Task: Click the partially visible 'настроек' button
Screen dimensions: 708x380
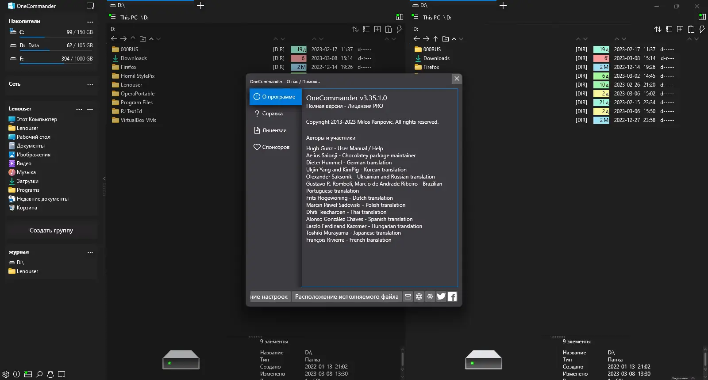Action: tap(270, 296)
